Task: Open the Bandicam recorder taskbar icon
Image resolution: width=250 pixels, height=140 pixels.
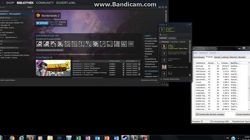Action: tap(145, 138)
